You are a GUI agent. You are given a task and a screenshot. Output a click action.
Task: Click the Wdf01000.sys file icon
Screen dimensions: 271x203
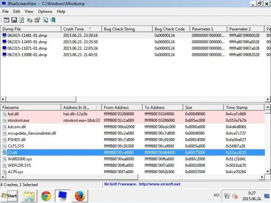[4, 159]
